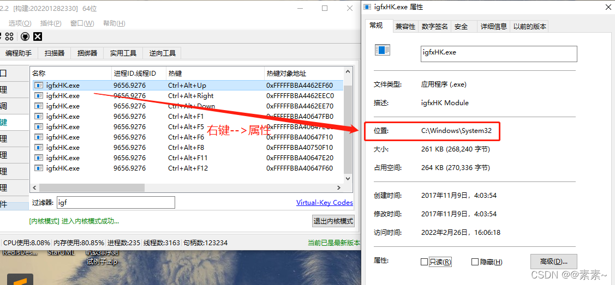Open the GitHub toolbar icon

click(25, 37)
